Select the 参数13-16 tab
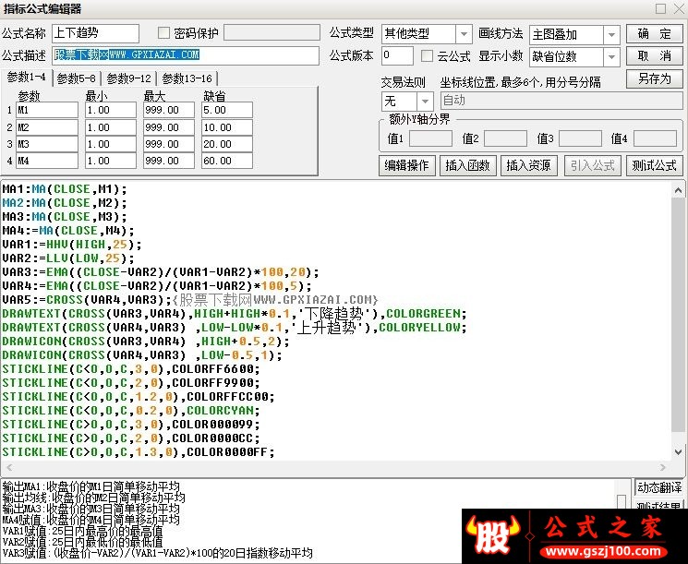This screenshot has width=688, height=564. [187, 79]
